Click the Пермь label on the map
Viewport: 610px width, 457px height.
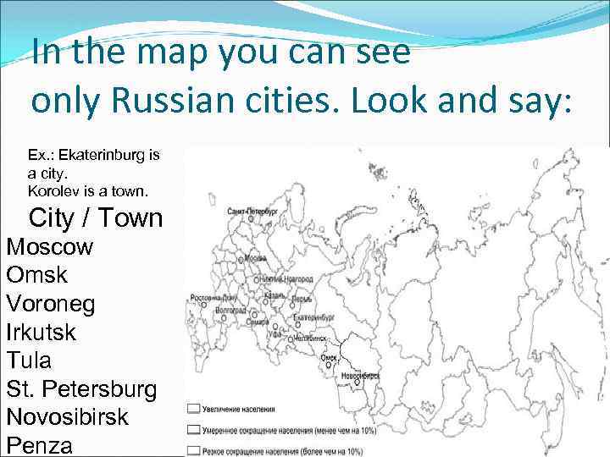point(302,300)
